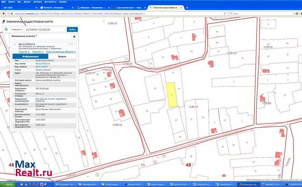Click the Rosreestr cadastral map logo

point(4,22)
